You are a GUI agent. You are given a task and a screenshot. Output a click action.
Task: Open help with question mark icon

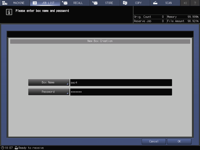tap(195, 3)
